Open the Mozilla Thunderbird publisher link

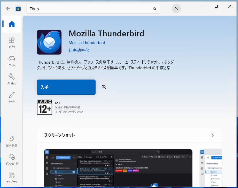[87, 43]
